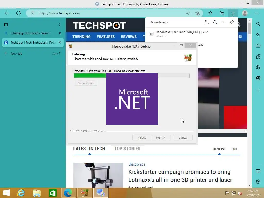Click Next in HandBrake Setup
This screenshot has width=264, height=198.
click(x=161, y=138)
